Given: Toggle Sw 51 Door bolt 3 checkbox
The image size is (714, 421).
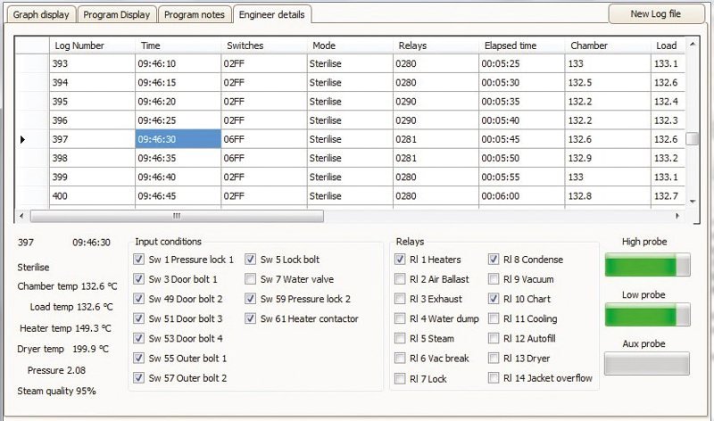Looking at the screenshot, I should point(139,318).
